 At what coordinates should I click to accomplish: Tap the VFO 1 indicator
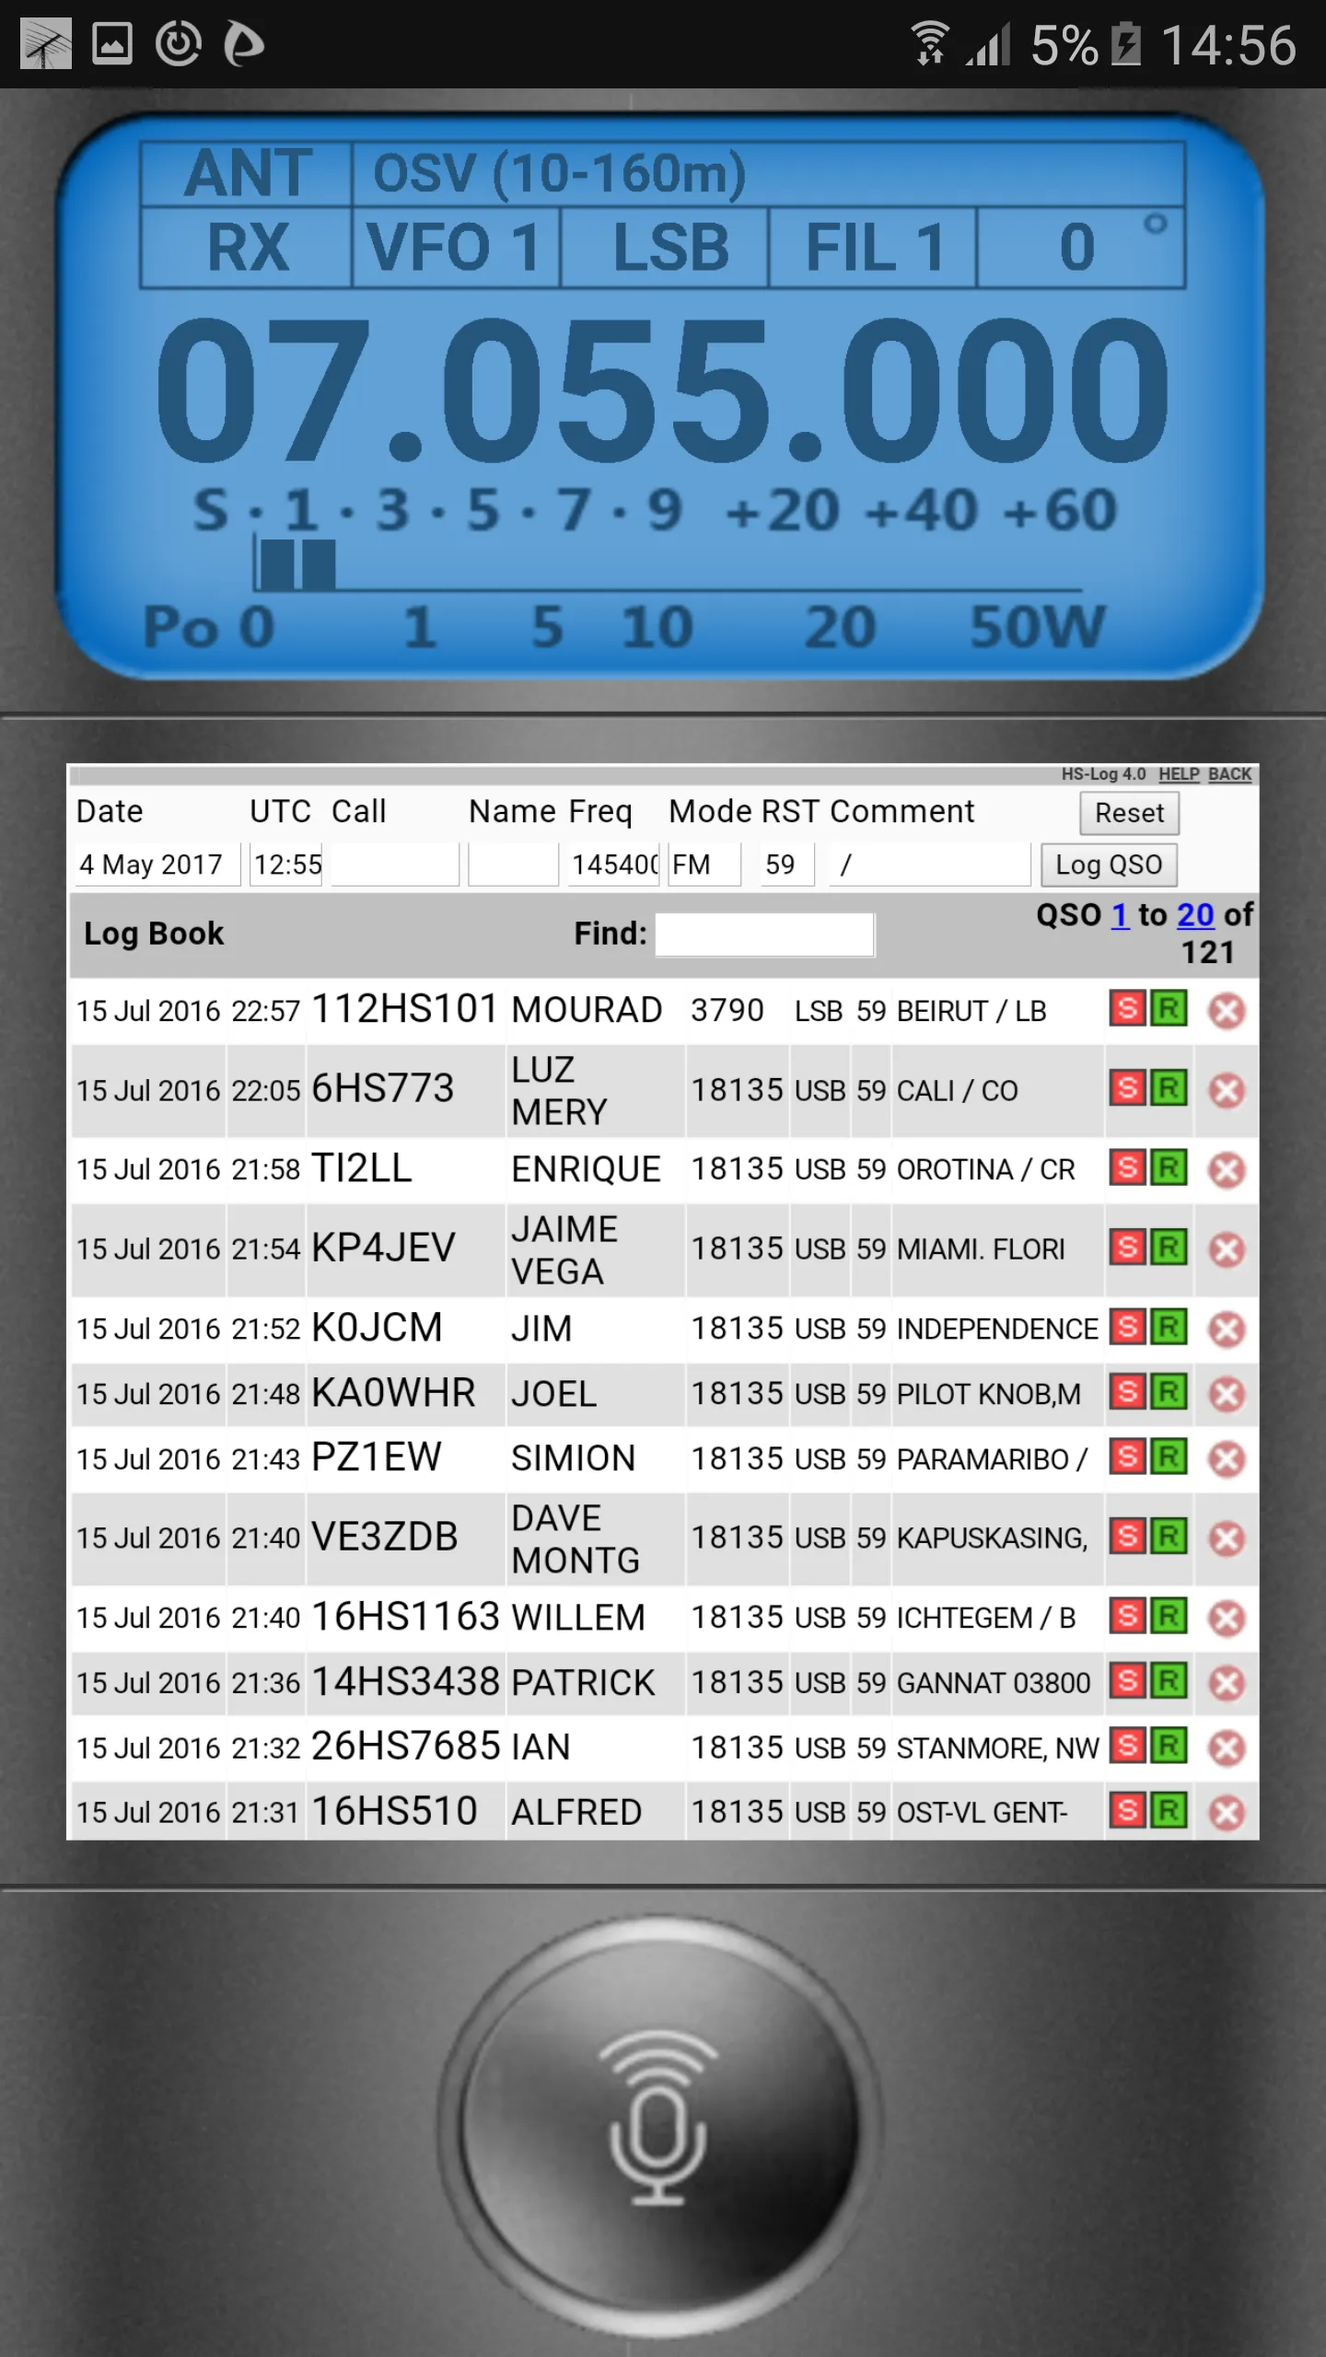coord(456,248)
